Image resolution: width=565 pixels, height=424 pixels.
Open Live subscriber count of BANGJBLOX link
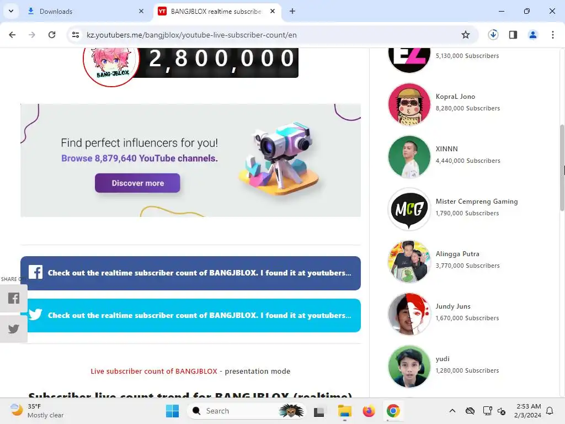coord(154,371)
